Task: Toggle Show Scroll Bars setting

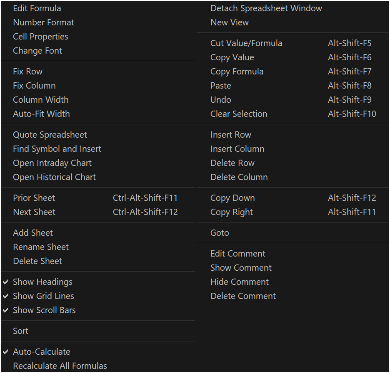Action: 44,310
